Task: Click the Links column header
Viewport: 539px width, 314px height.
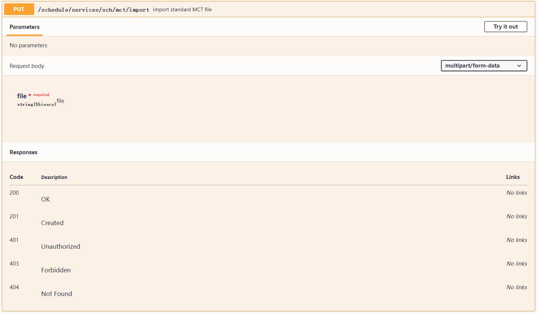Action: (x=513, y=177)
